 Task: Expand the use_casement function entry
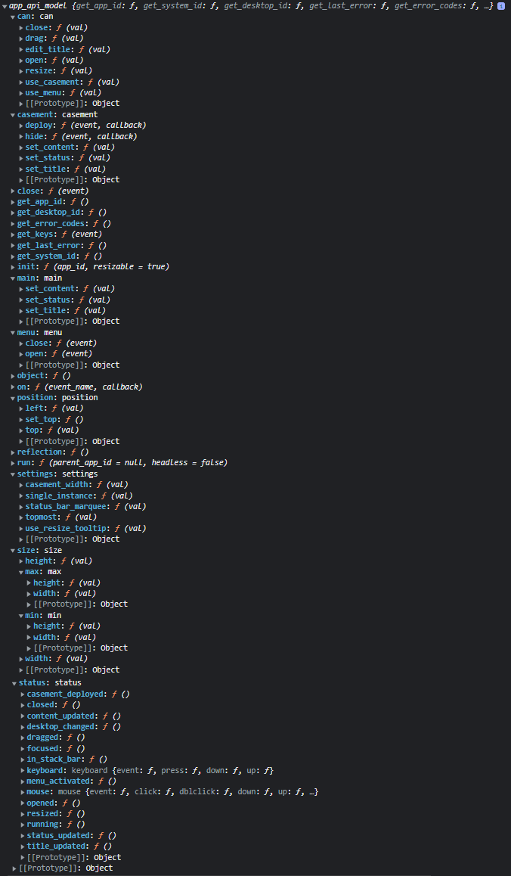tap(21, 82)
